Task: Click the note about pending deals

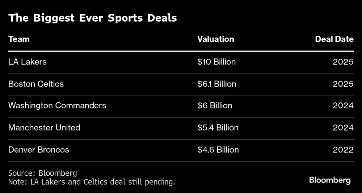Action: [92, 181]
